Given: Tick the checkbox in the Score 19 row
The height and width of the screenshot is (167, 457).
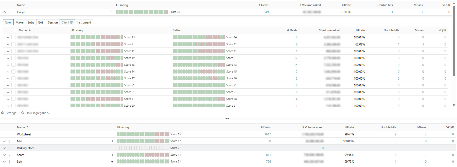Looking at the screenshot, I should 13,58.
